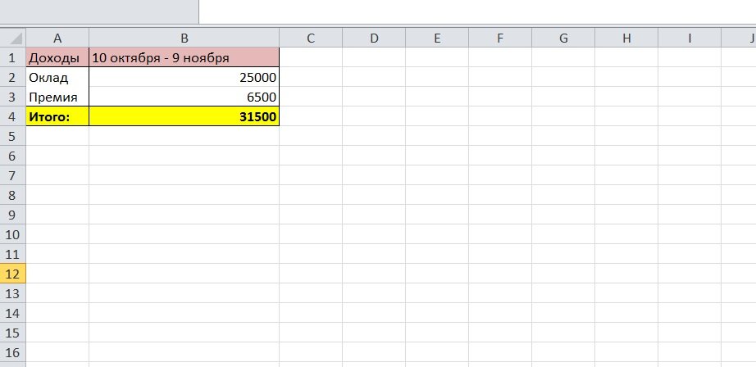Select row 11 header

12,254
